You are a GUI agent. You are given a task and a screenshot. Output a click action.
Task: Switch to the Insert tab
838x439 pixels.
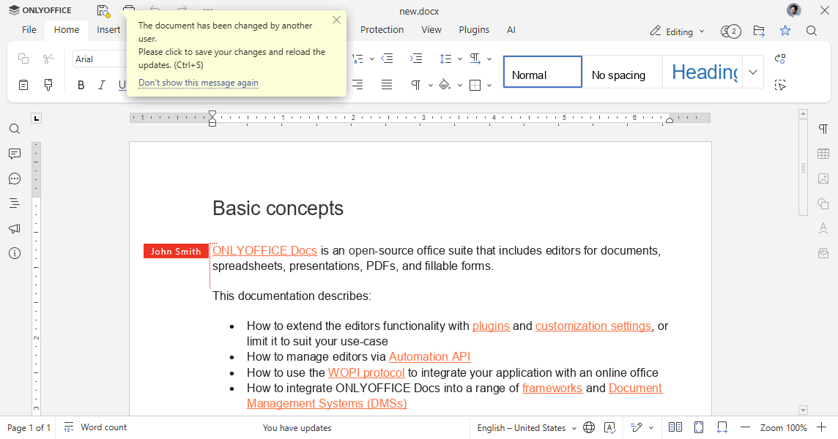pos(108,30)
